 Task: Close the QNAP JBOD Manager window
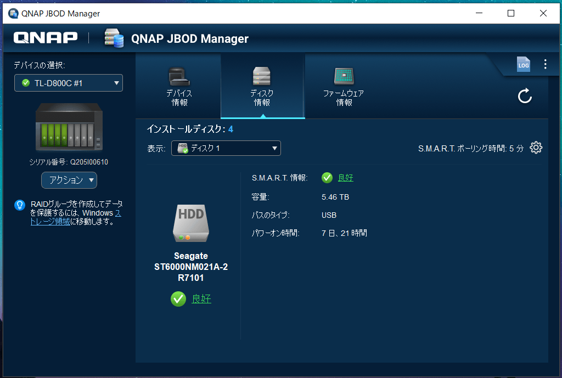click(543, 13)
